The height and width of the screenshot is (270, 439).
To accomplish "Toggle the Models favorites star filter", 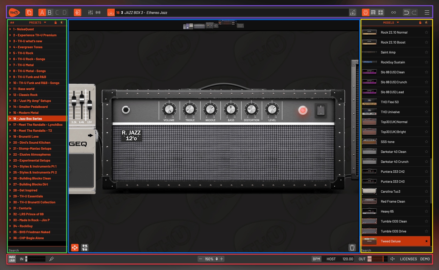I will coord(426,22).
